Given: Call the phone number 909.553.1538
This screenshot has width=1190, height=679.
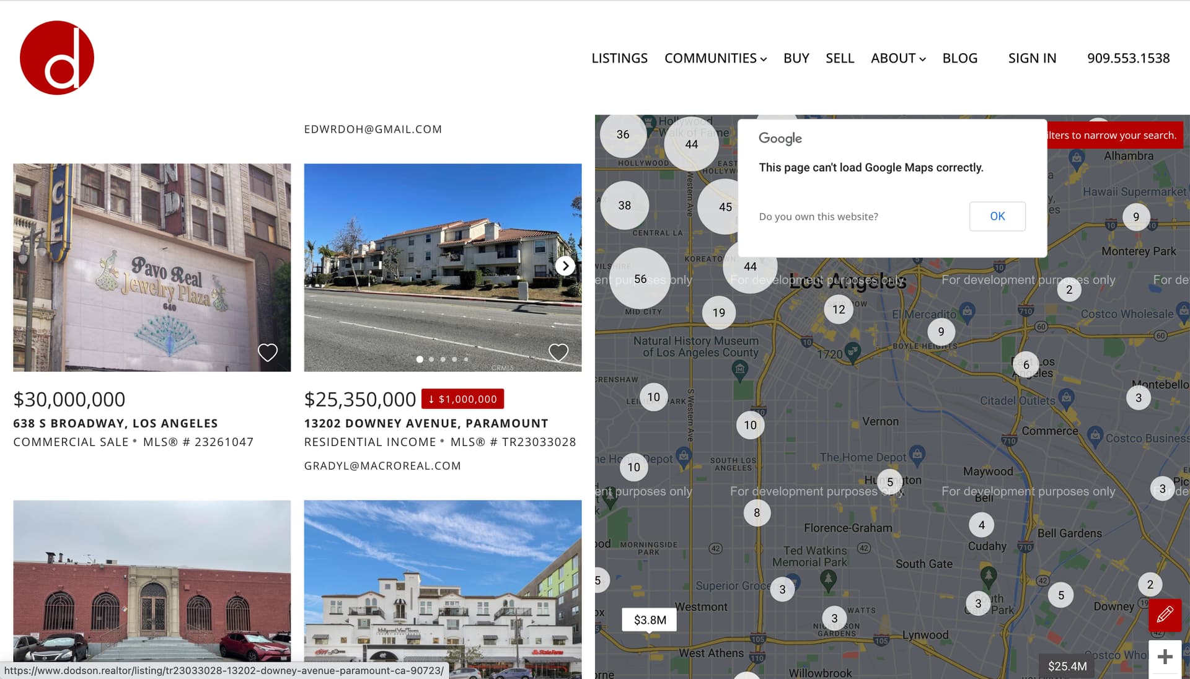Looking at the screenshot, I should (1128, 58).
